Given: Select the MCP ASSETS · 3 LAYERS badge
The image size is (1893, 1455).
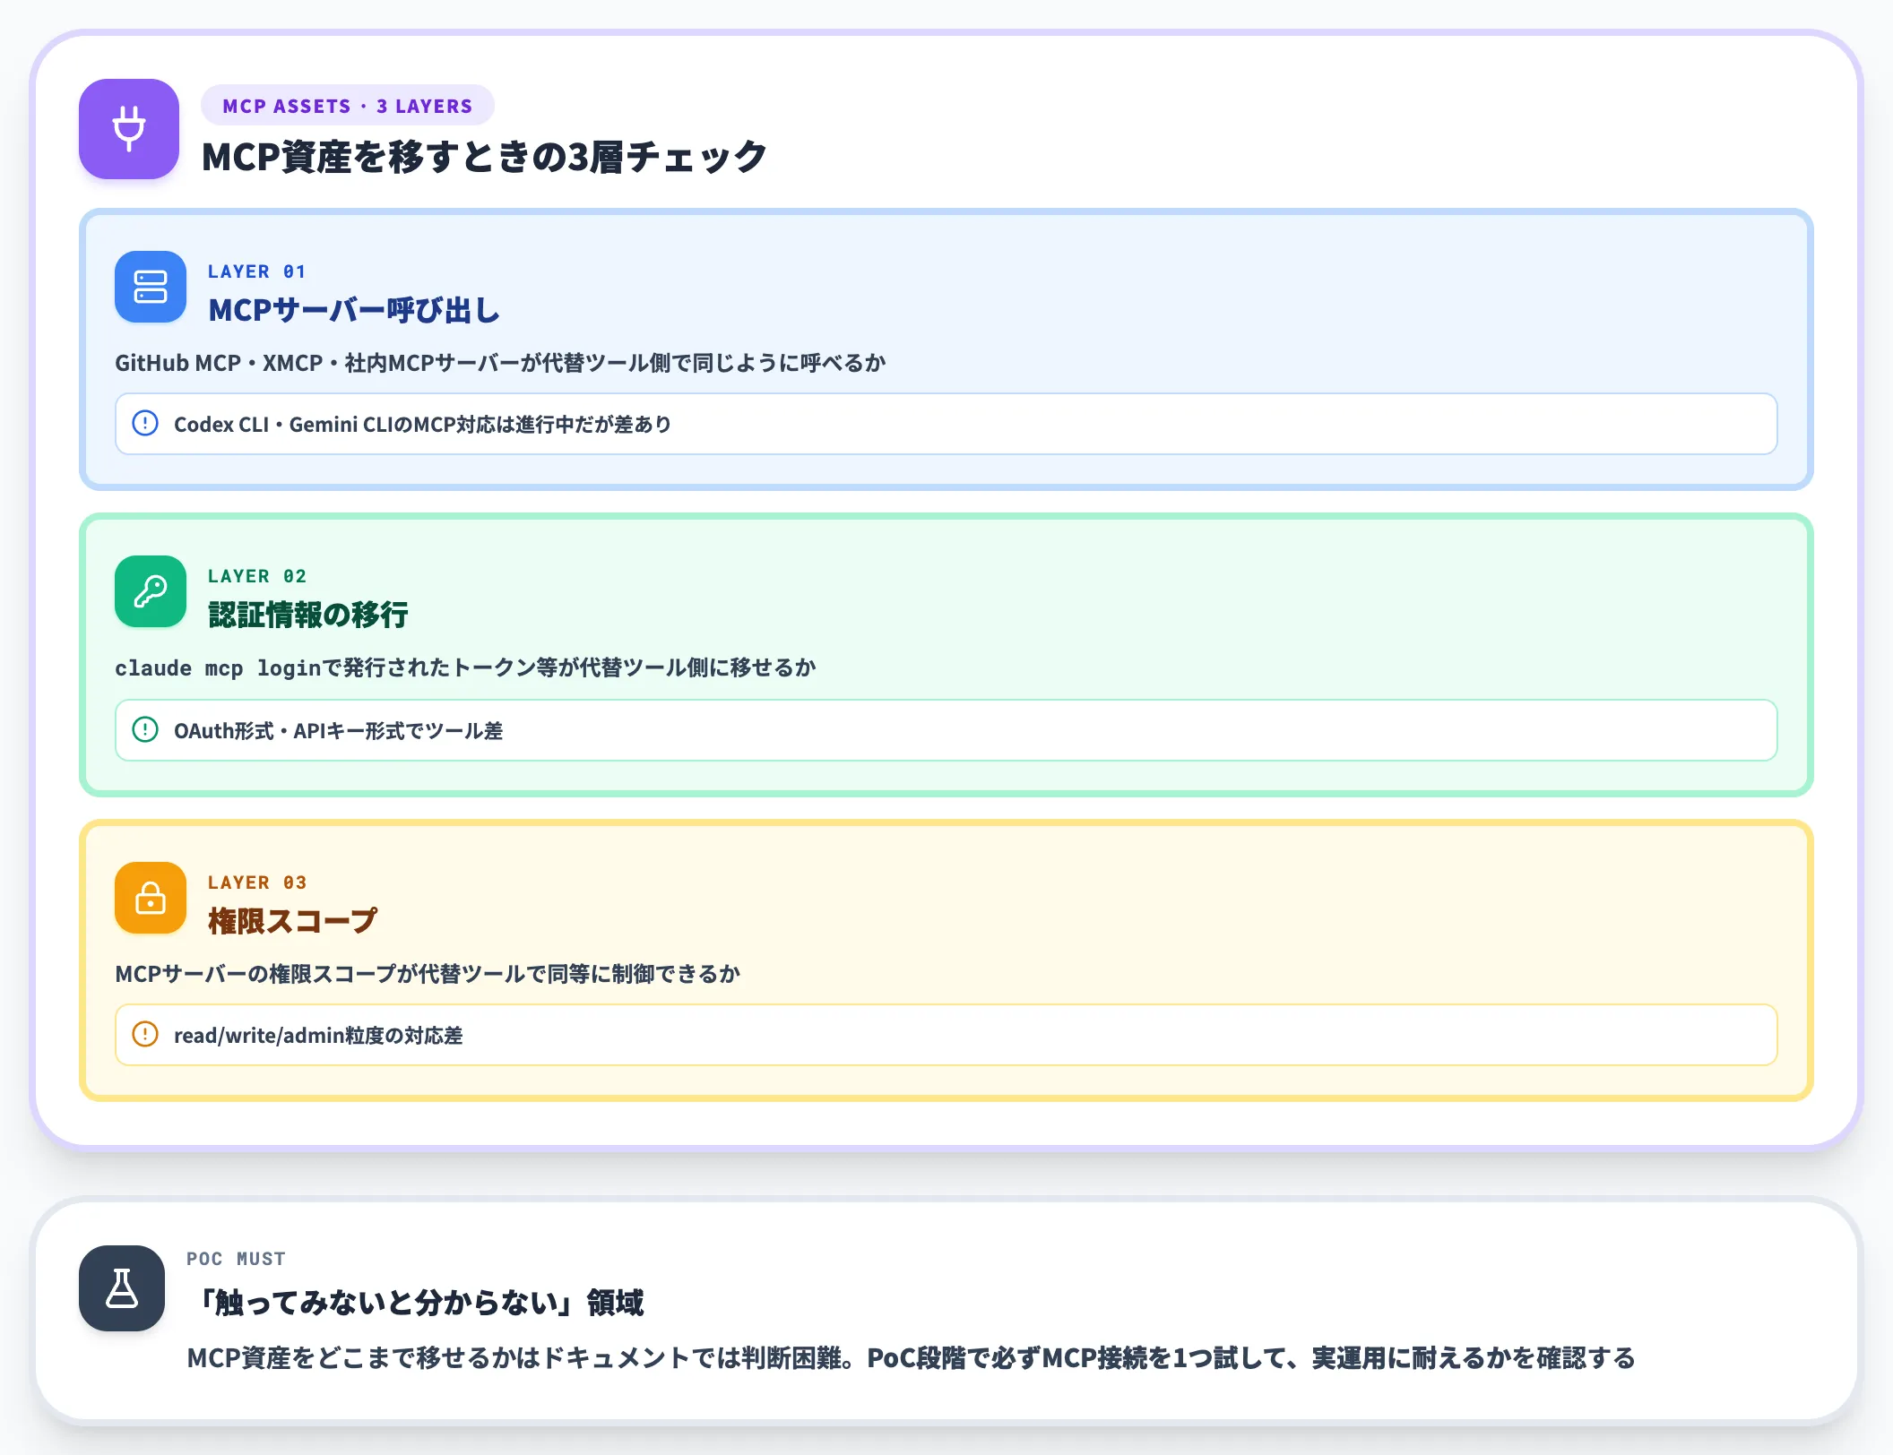Looking at the screenshot, I should pyautogui.click(x=348, y=106).
